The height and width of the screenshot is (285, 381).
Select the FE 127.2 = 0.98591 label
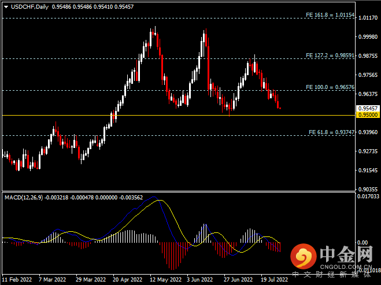point(330,55)
